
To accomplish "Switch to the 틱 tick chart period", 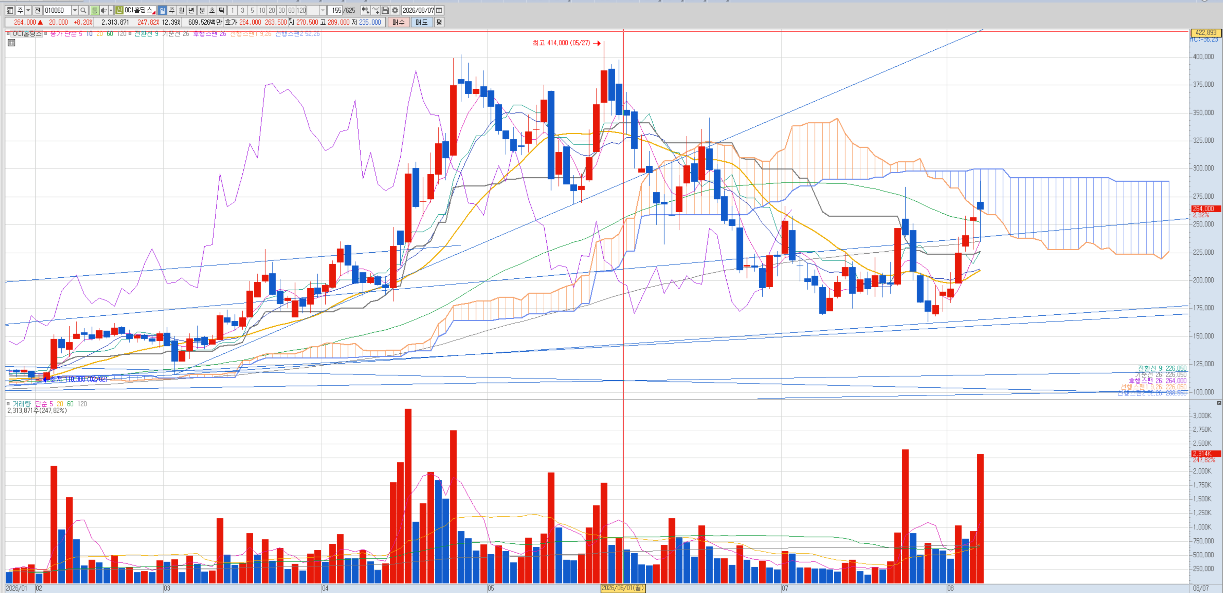I will click(221, 10).
